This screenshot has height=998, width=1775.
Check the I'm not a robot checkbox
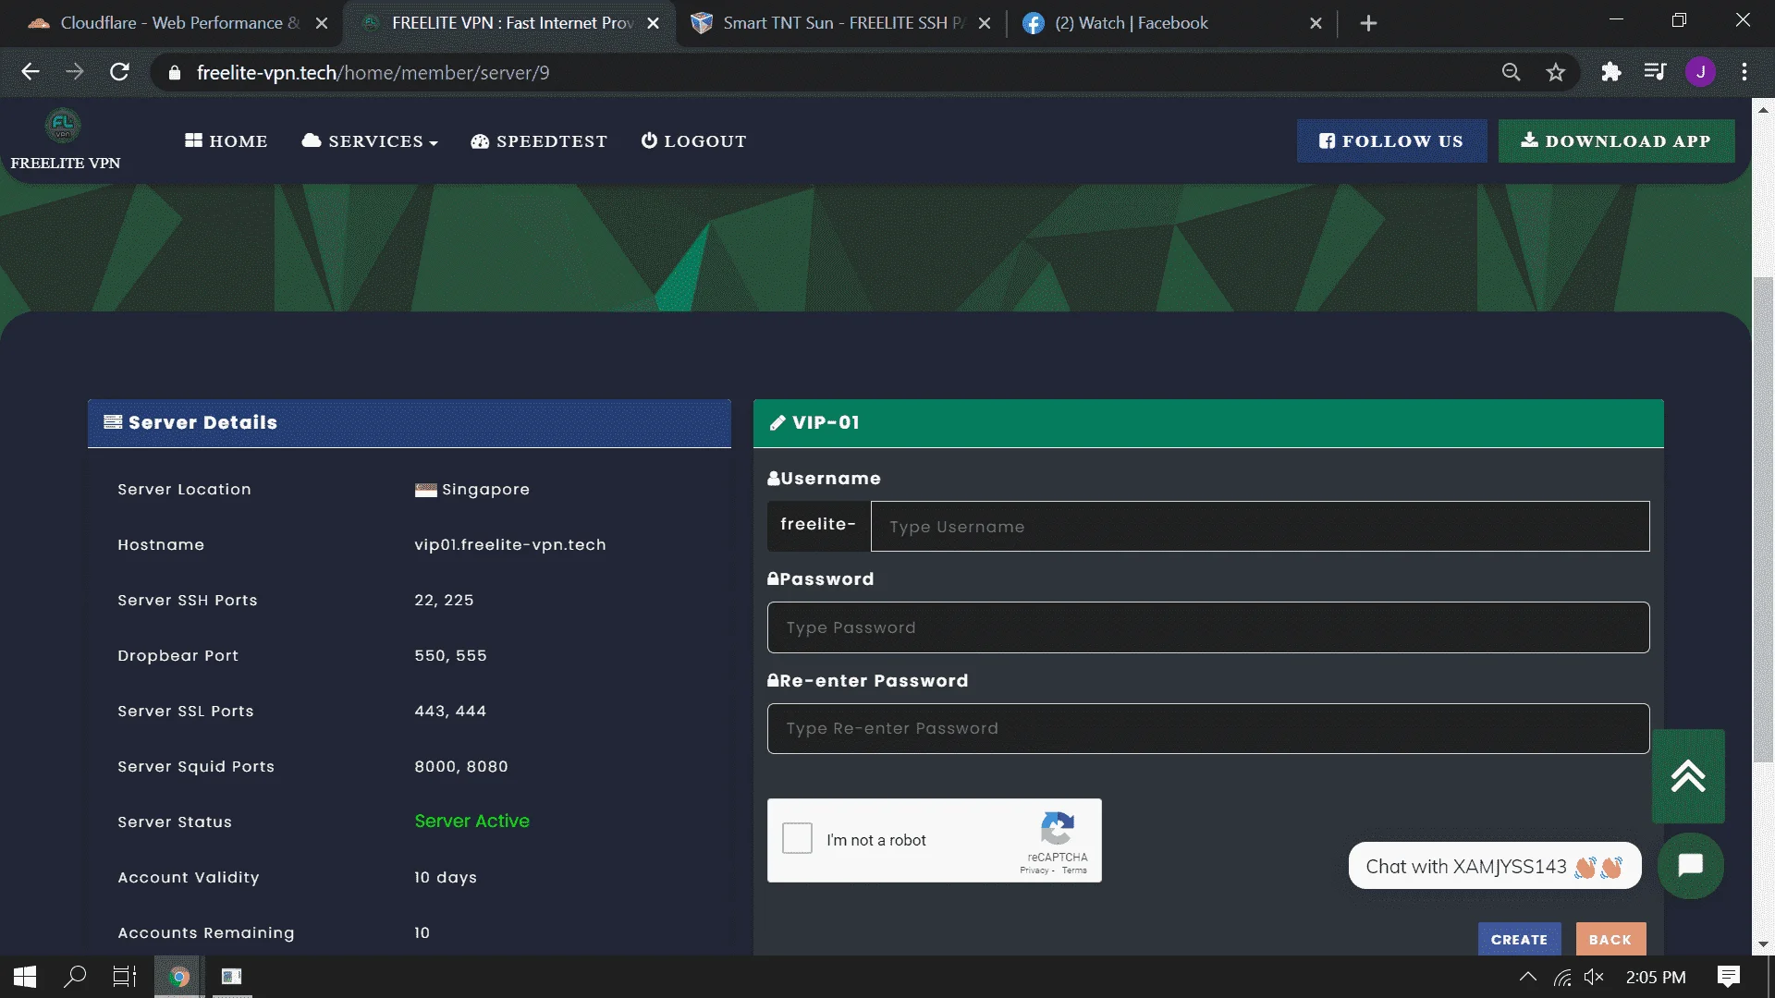(797, 838)
